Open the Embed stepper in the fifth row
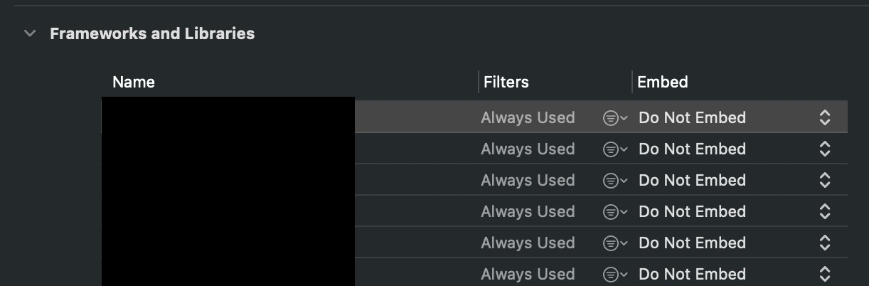869x286 pixels. 825,243
